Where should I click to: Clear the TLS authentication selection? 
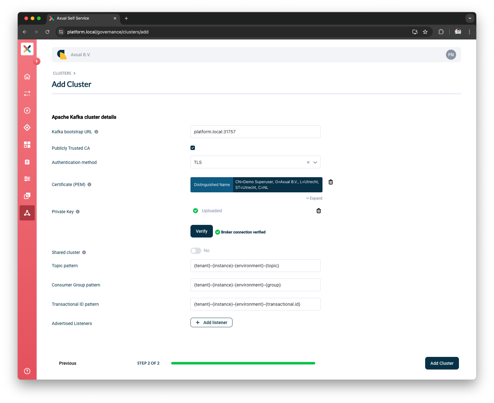pyautogui.click(x=308, y=162)
